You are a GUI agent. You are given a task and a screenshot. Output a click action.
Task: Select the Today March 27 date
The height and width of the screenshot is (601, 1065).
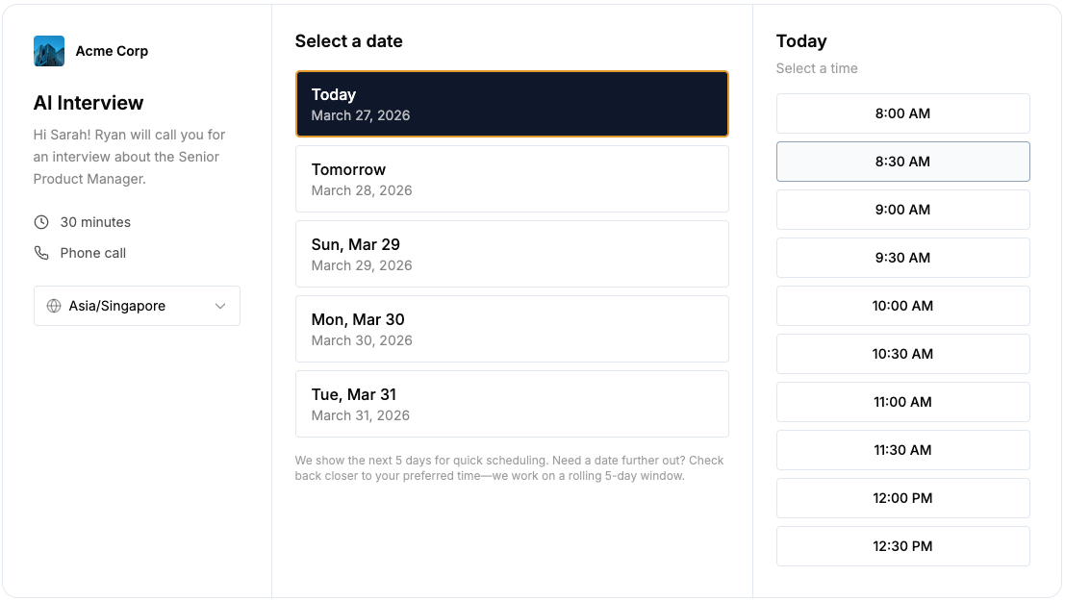(512, 104)
